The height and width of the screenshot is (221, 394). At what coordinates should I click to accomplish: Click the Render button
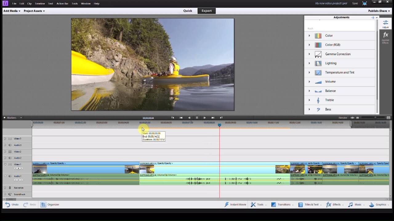coord(343,118)
